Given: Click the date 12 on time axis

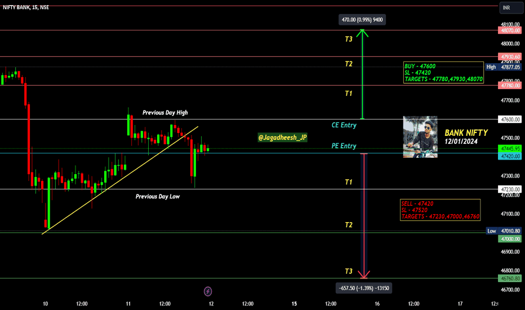Looking at the screenshot, I should pyautogui.click(x=211, y=304).
